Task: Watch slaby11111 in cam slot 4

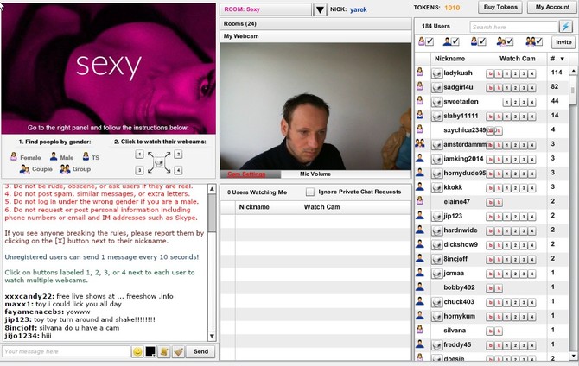Action: [x=532, y=117]
